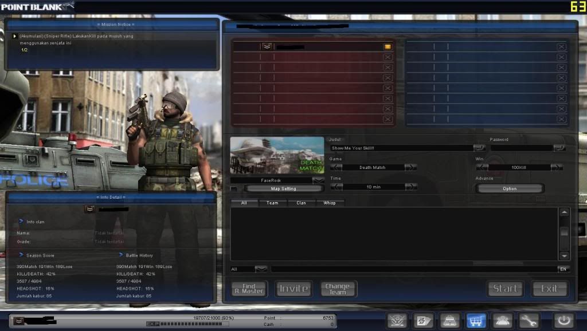Leave the room with Exit button

[x=549, y=289]
